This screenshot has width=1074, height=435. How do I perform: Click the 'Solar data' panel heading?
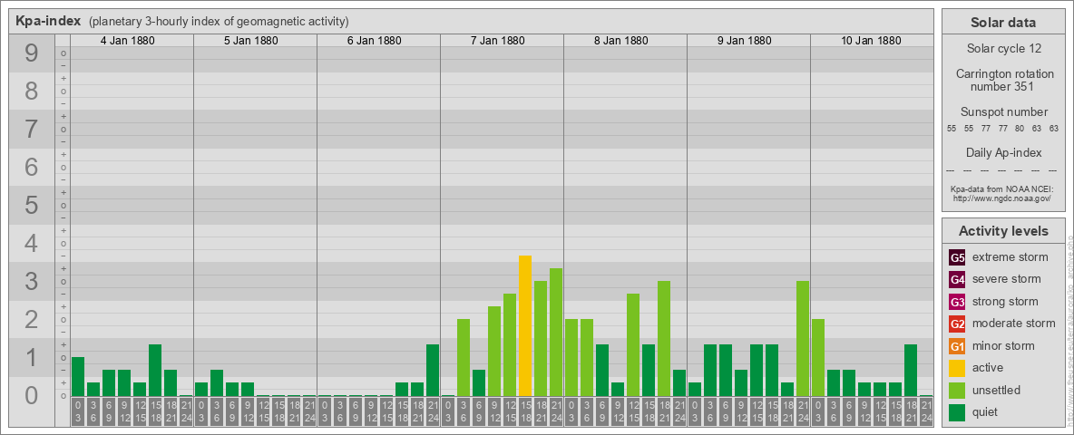tap(1003, 22)
